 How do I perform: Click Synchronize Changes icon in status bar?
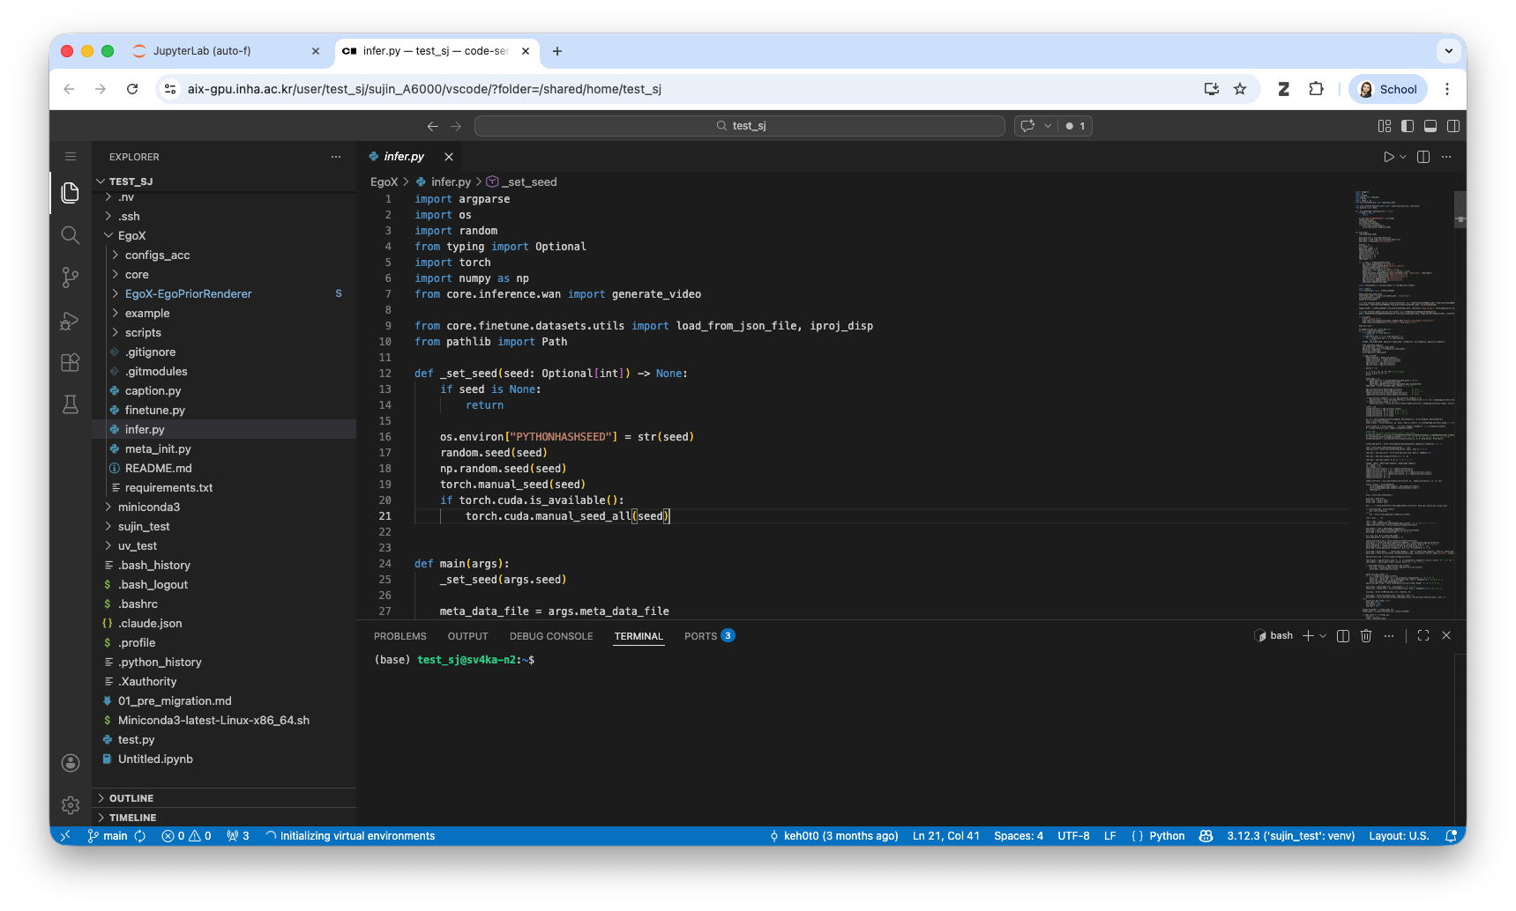[x=140, y=836]
